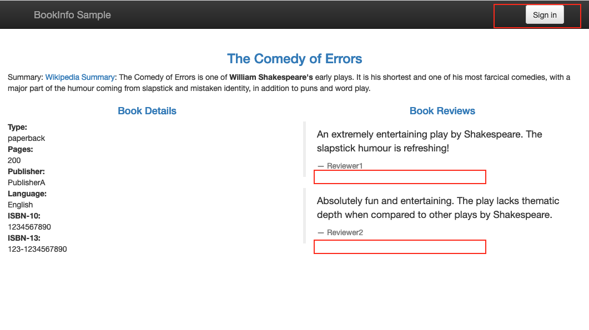Viewport: 589px width, 330px height.
Task: Click the first review about slapstick humour
Action: 429,141
